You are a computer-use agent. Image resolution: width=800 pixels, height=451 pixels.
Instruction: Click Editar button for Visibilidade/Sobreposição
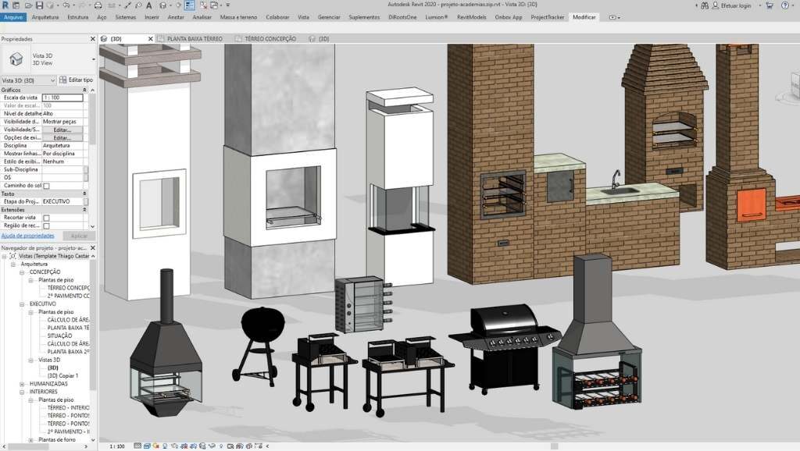(x=62, y=130)
